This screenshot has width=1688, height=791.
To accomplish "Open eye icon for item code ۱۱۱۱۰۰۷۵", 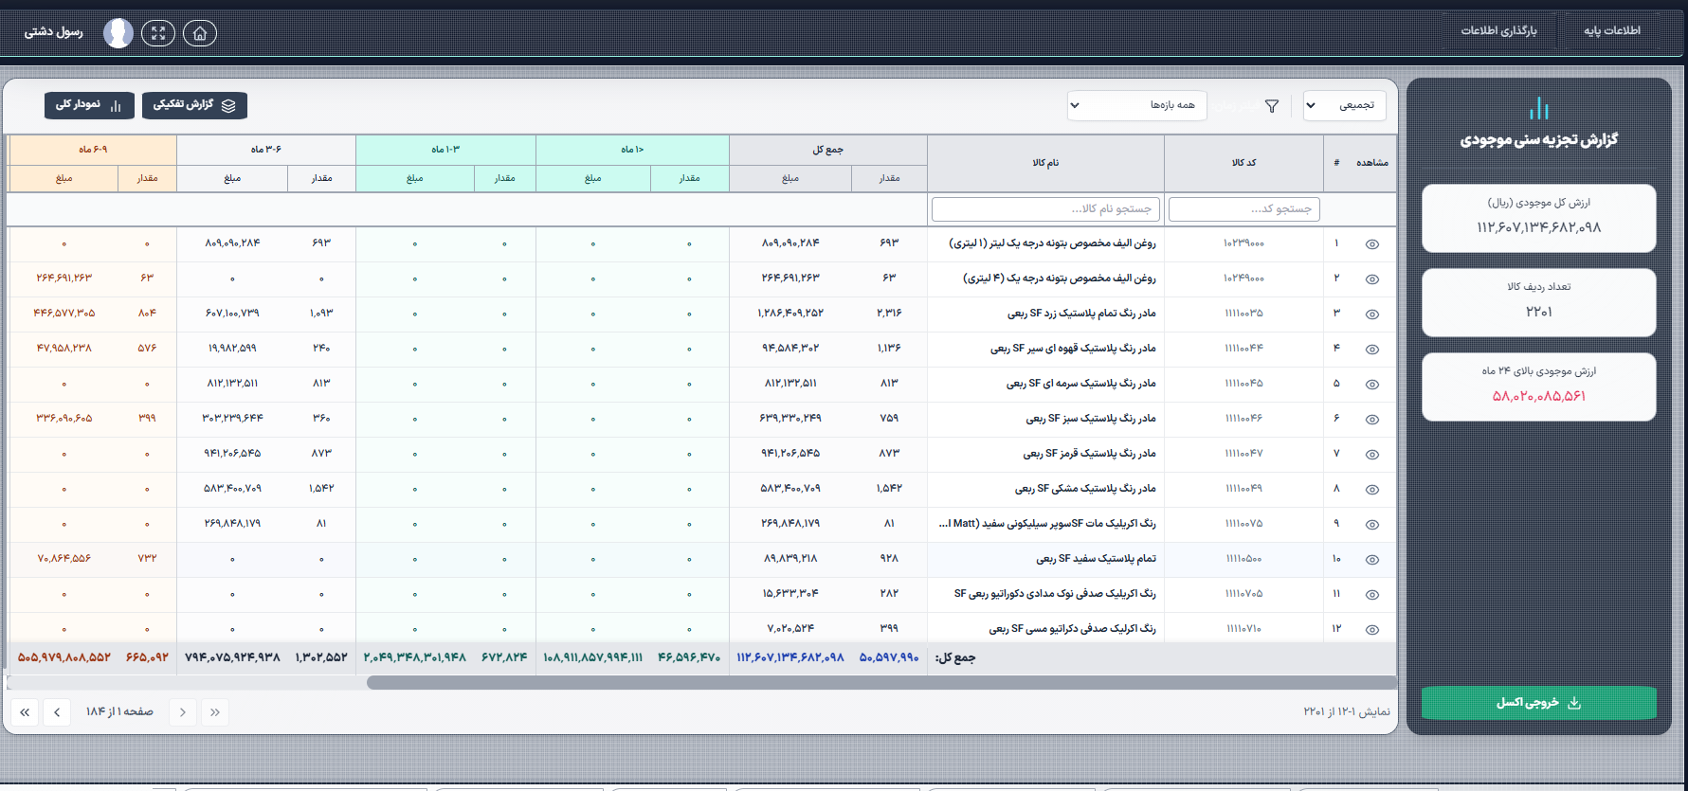I will click(x=1371, y=525).
